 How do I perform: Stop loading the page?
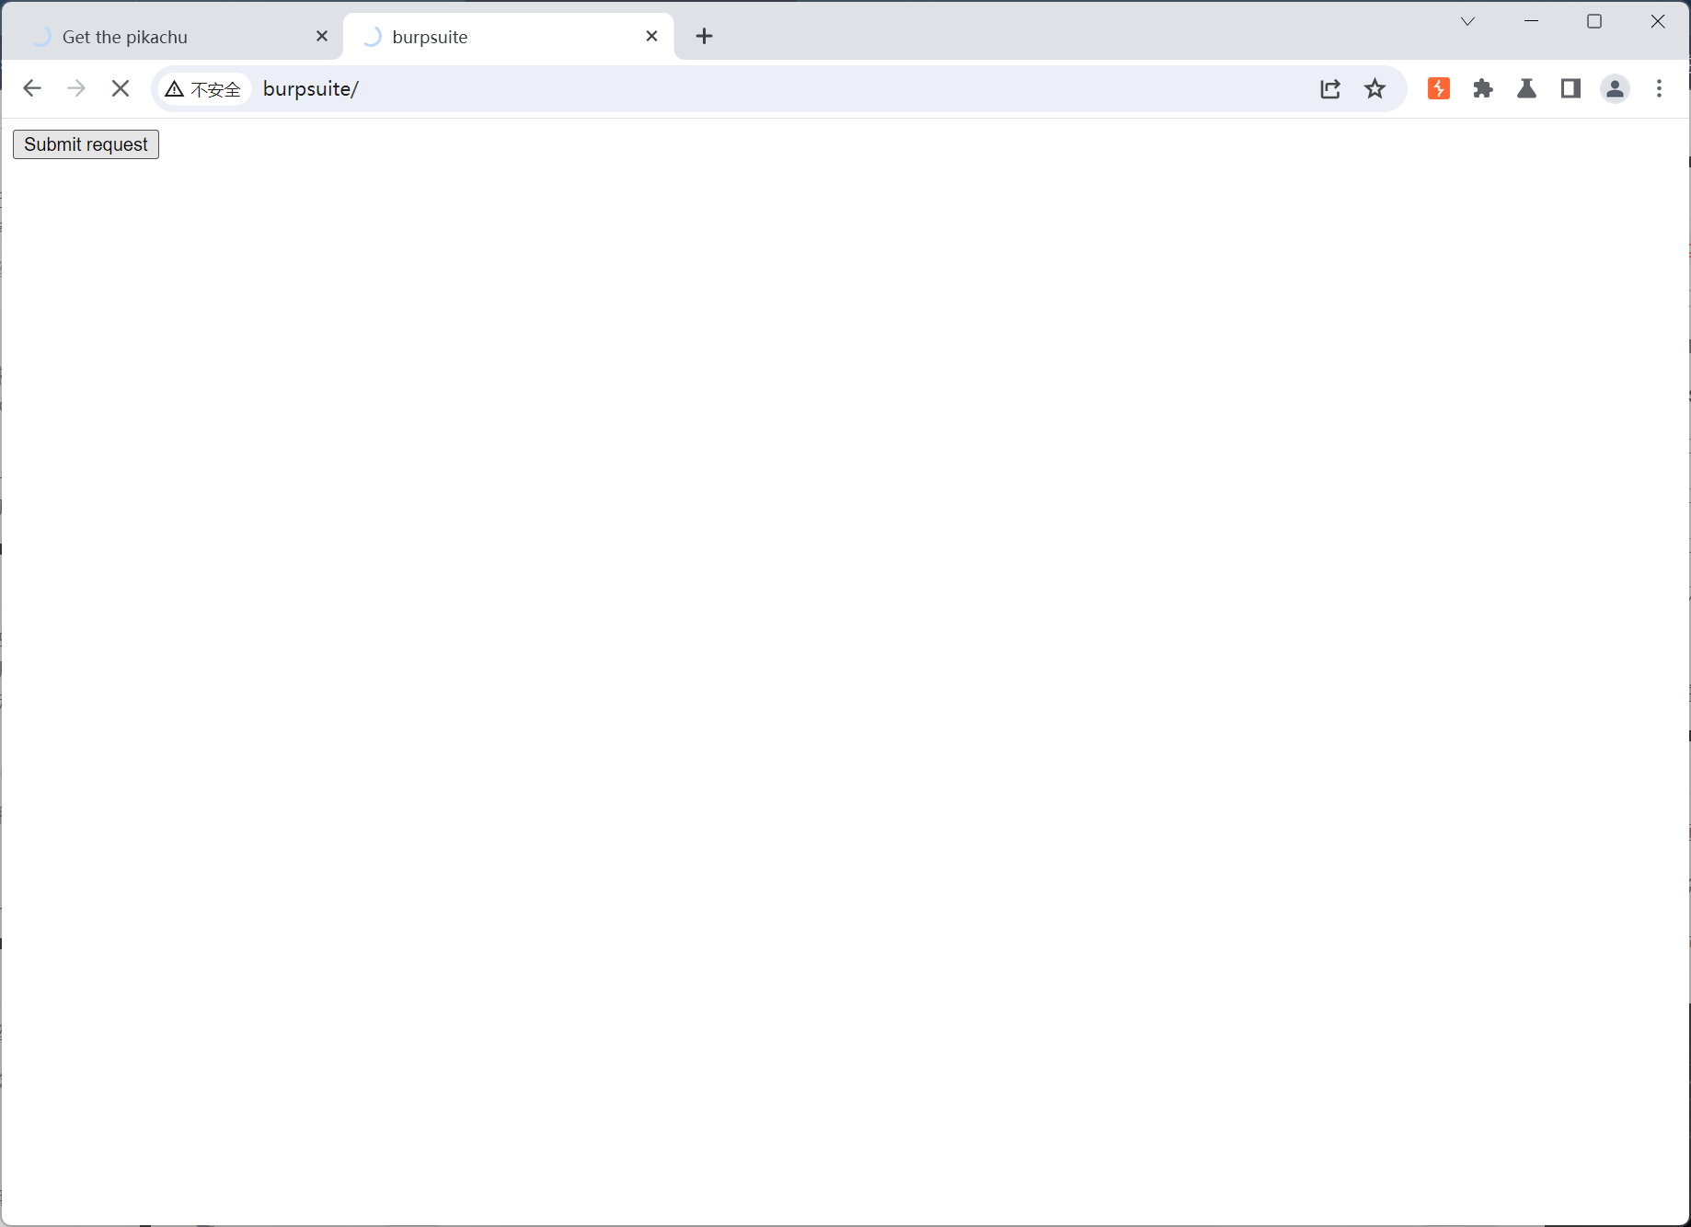[121, 88]
